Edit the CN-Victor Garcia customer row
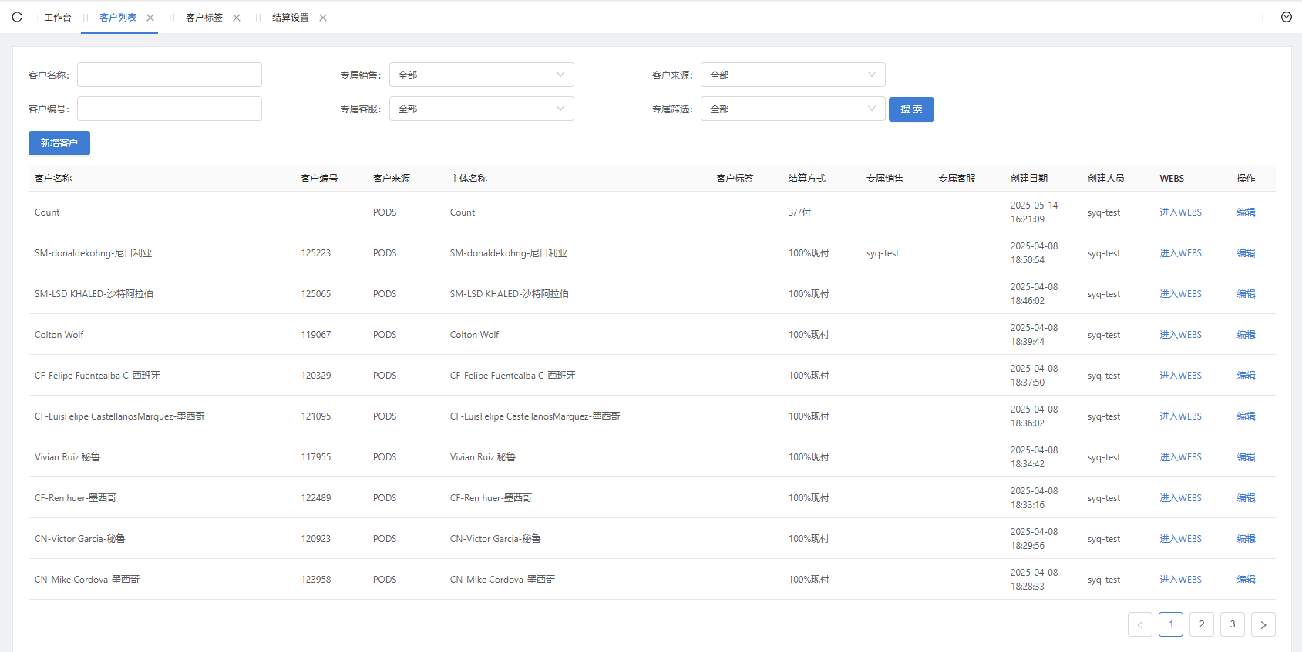The image size is (1302, 652). click(1246, 539)
